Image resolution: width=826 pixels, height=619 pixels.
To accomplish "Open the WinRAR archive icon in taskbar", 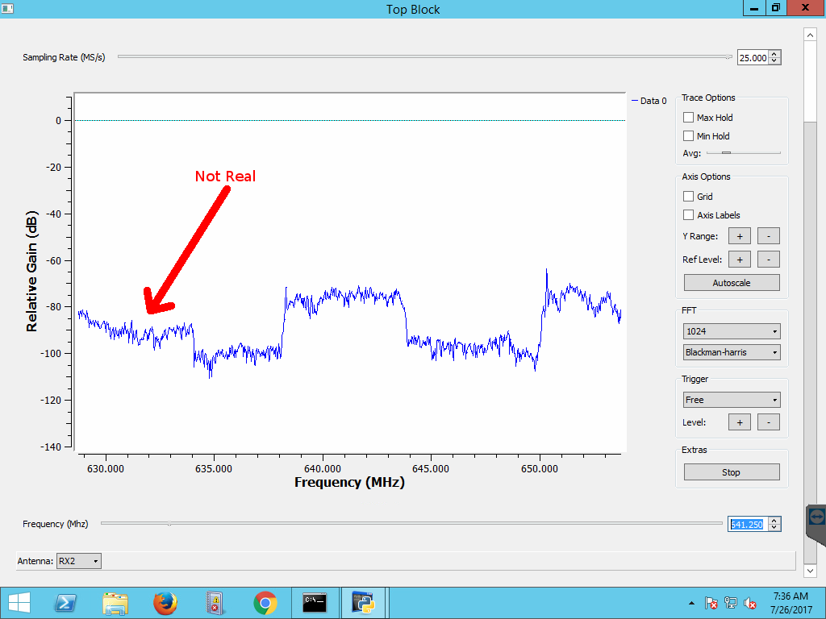I will [x=215, y=602].
